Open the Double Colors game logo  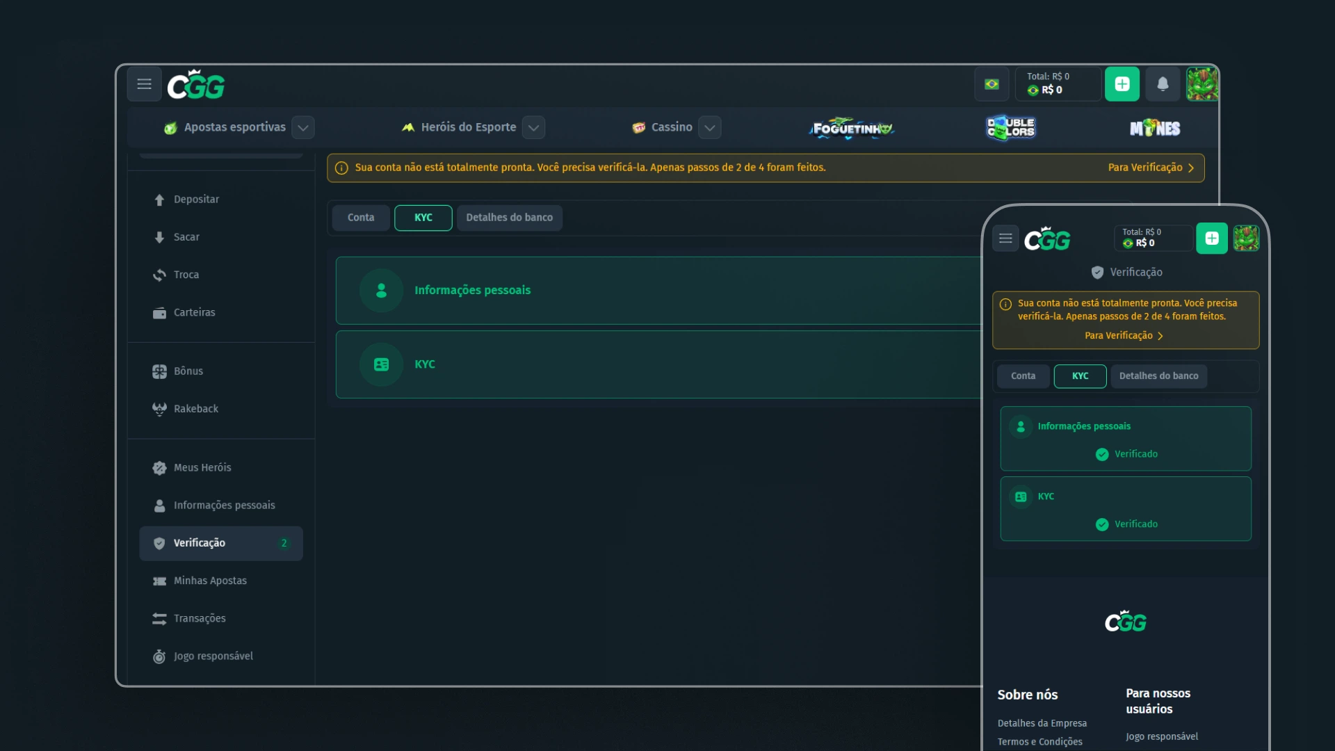tap(1011, 128)
